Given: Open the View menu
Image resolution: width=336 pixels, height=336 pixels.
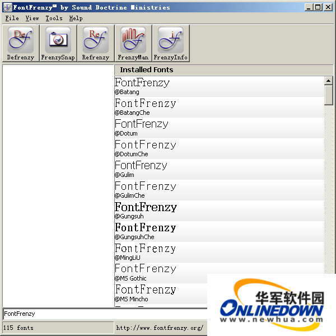Looking at the screenshot, I should click(x=32, y=18).
